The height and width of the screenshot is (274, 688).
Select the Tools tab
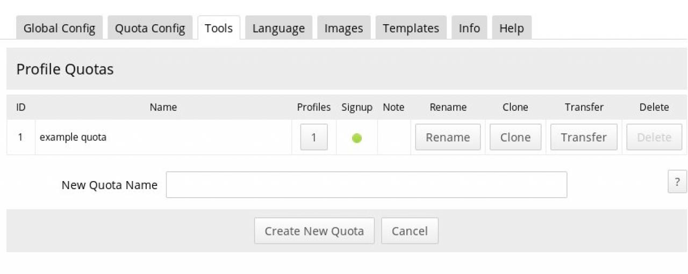pos(219,28)
